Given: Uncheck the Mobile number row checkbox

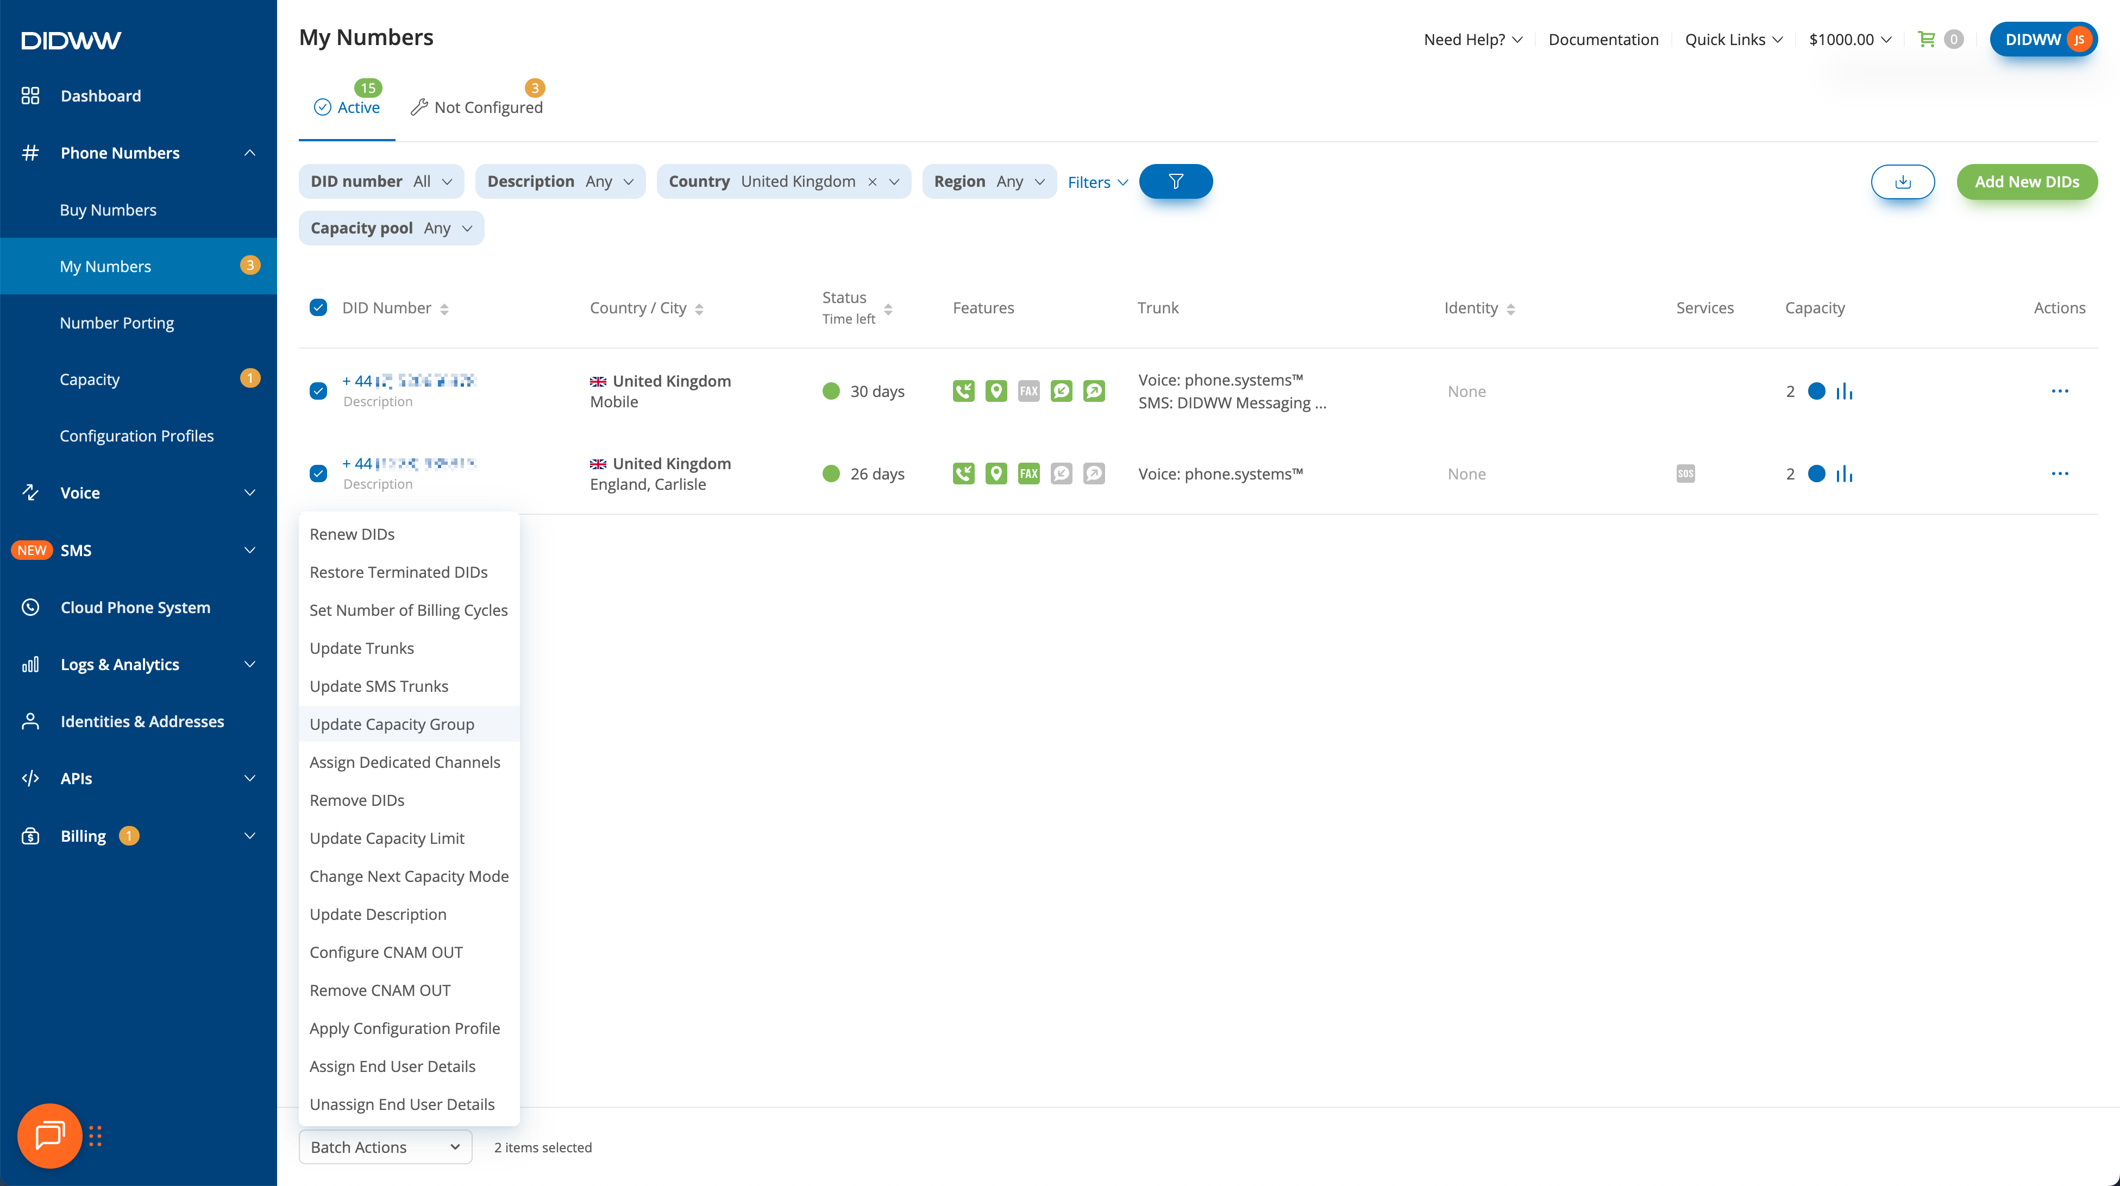Looking at the screenshot, I should (318, 390).
